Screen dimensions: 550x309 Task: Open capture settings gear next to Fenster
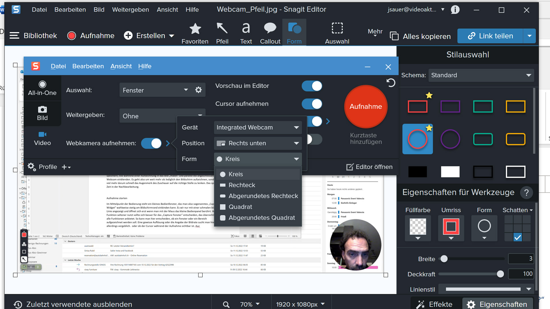pos(199,90)
